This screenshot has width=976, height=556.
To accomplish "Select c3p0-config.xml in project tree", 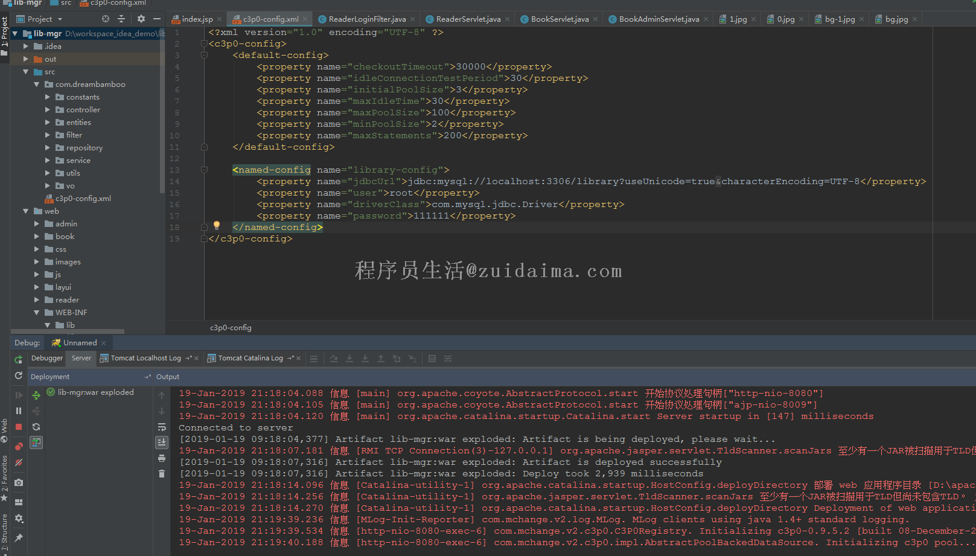I will coord(78,198).
